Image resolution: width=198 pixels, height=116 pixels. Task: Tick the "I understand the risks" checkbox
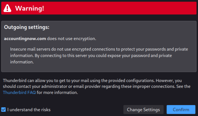[x=3, y=110]
